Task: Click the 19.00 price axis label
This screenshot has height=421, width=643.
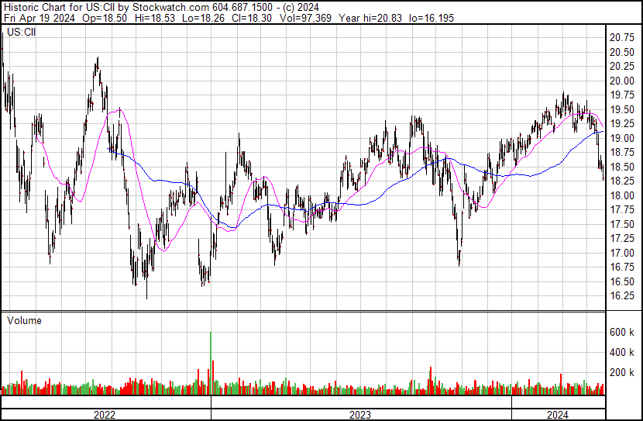Action: click(x=623, y=138)
